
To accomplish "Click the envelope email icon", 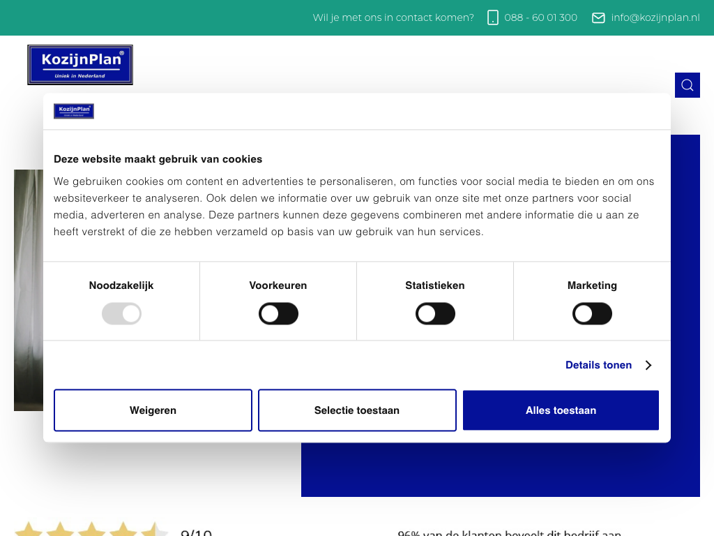I will coord(598,17).
